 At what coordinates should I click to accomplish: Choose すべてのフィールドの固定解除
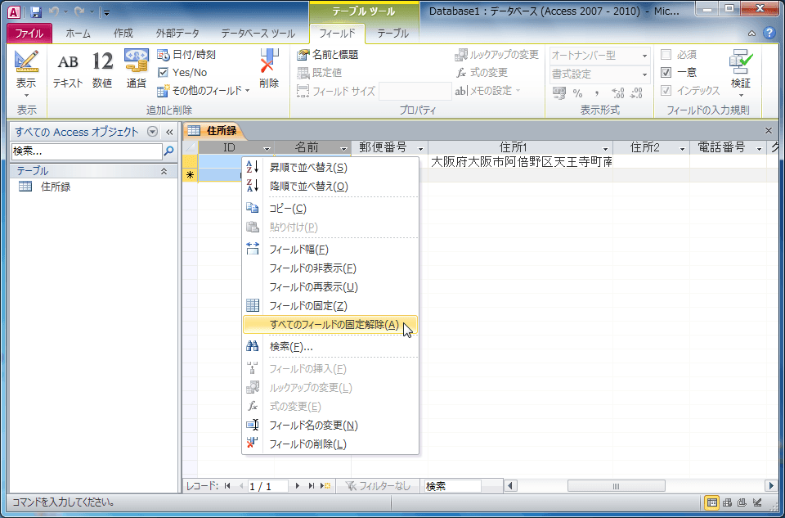pos(330,325)
